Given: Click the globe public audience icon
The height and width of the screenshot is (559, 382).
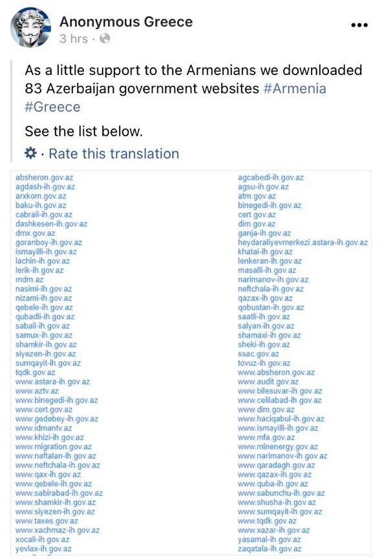Looking at the screenshot, I should coord(105,39).
